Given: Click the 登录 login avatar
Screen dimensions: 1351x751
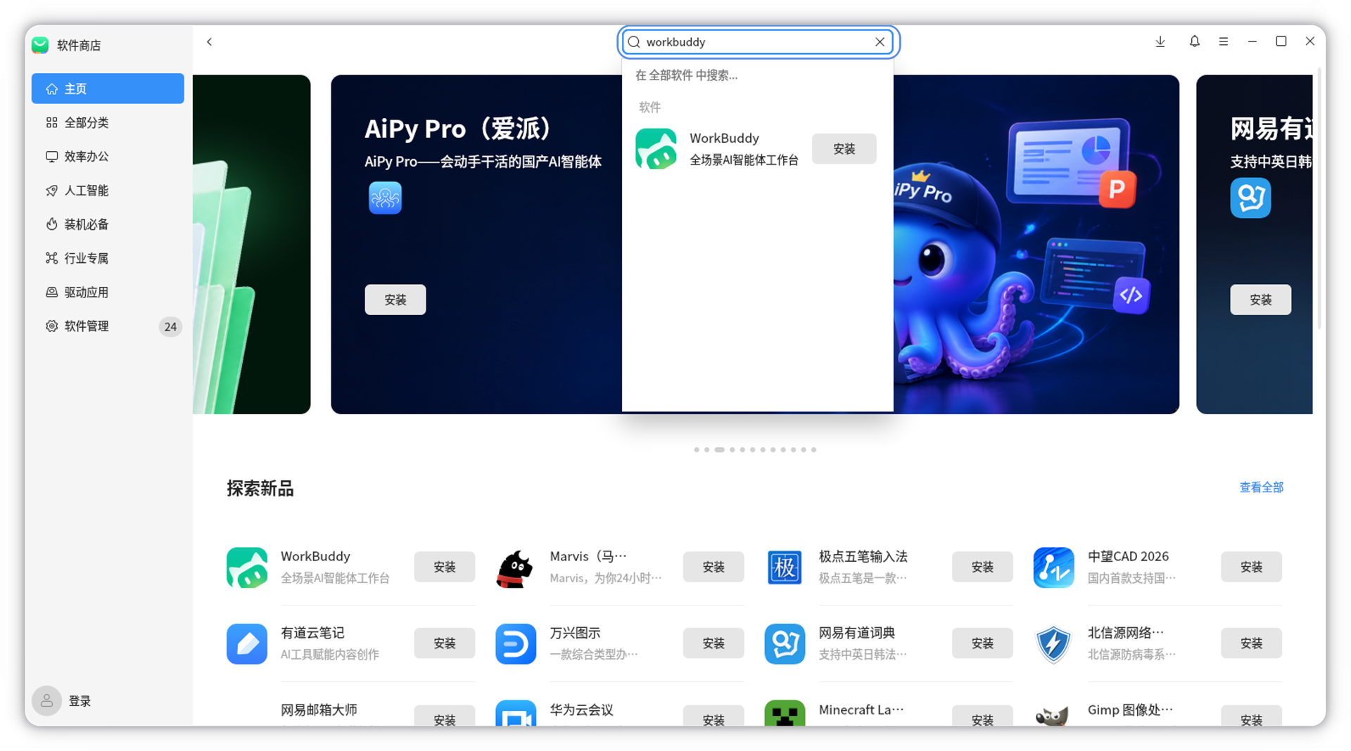Looking at the screenshot, I should pyautogui.click(x=46, y=701).
